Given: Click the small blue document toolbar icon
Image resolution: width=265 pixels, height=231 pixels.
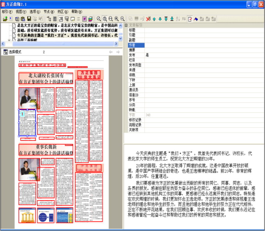Looking at the screenshot, I should click(11, 19).
